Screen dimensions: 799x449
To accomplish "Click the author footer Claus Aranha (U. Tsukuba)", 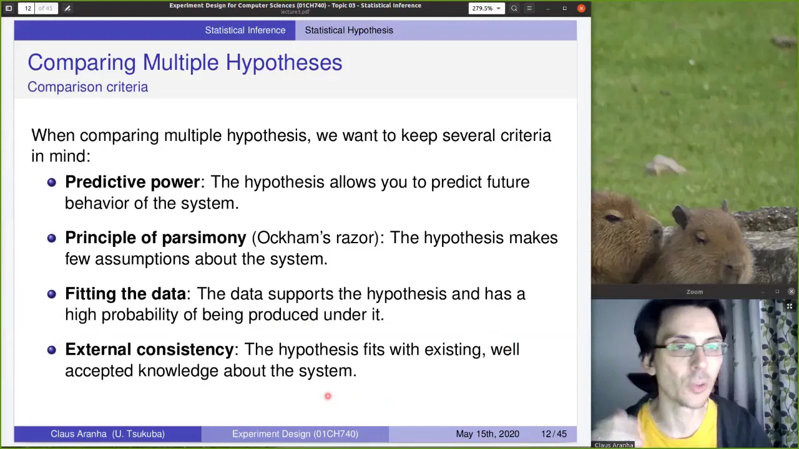I will click(x=107, y=433).
